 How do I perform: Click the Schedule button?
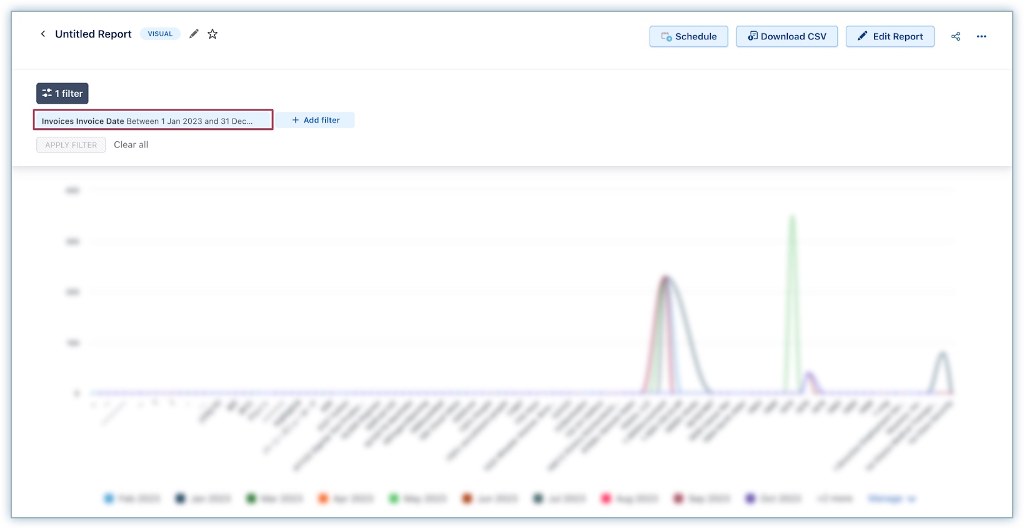[x=688, y=36]
